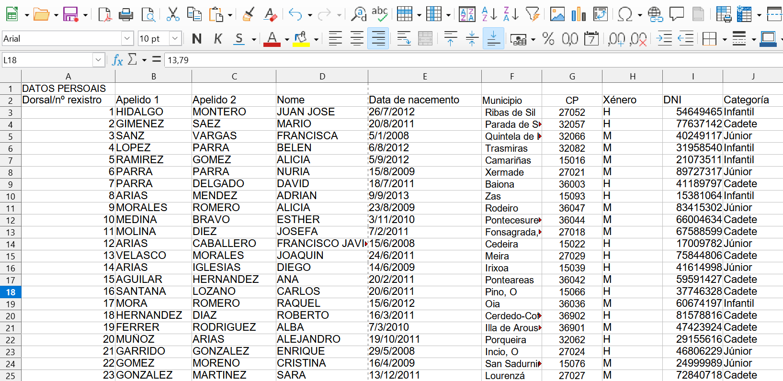Click the cell containing "FRANCISCA"

coord(322,136)
